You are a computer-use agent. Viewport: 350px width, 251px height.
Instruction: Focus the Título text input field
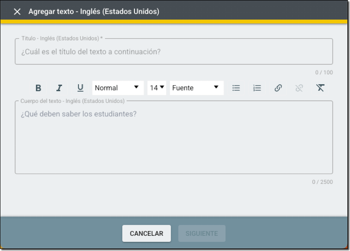173,52
